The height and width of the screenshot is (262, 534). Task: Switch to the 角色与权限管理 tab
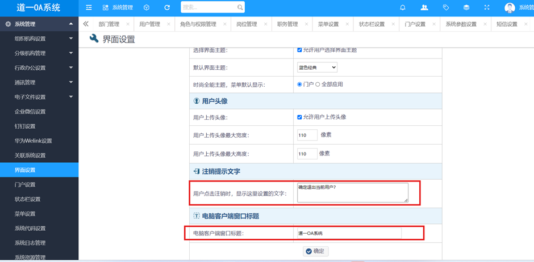tap(198, 24)
